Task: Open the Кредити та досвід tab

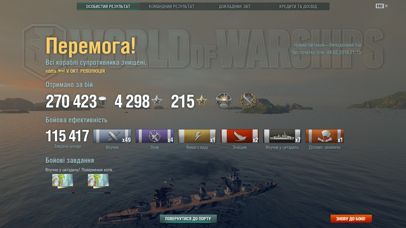Action: tap(298, 6)
